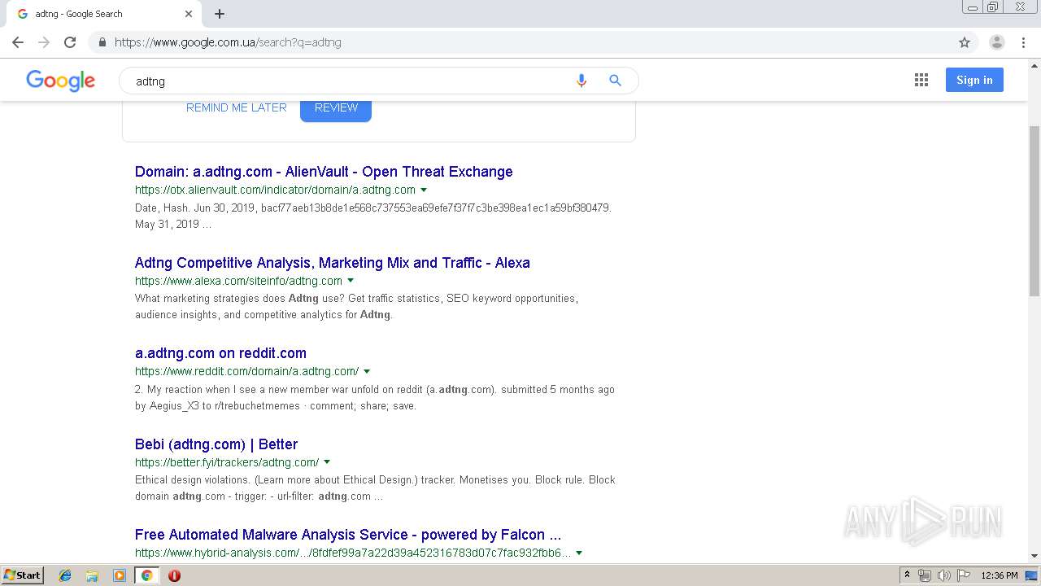
Task: Show hidden tray icons arrow
Action: tap(907, 575)
